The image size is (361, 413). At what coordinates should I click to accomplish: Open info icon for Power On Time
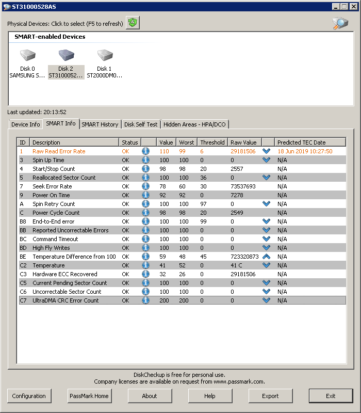[x=145, y=195]
